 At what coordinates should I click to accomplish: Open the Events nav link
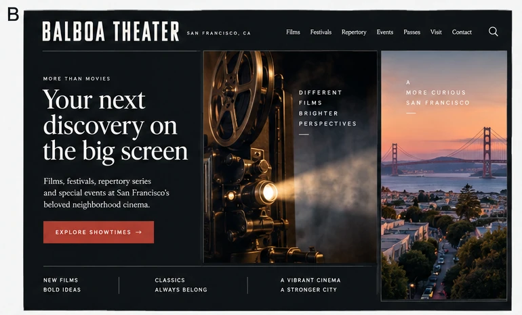tap(385, 32)
